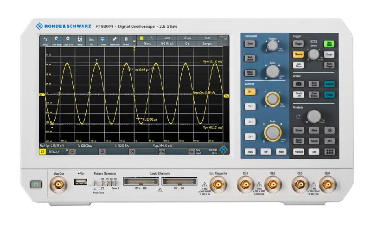Tap the R&S menu diamond icon
This screenshot has height=236, width=371.
[224, 150]
